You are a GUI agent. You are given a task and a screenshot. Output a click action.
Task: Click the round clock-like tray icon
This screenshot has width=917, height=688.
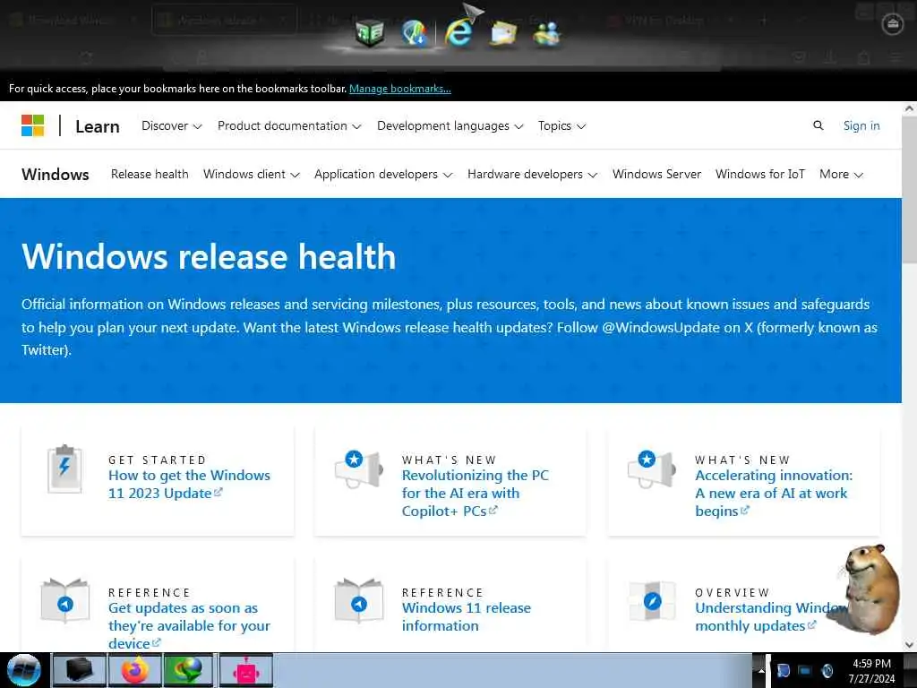coord(827,670)
